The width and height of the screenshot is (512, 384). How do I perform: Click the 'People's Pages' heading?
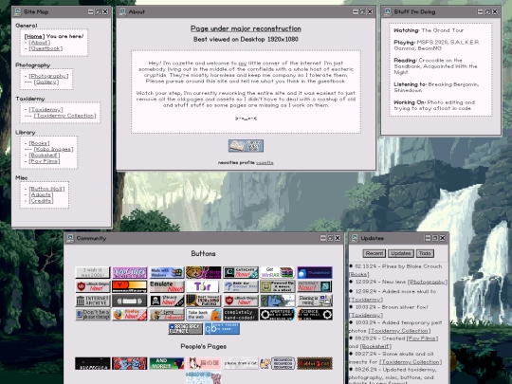pos(204,346)
